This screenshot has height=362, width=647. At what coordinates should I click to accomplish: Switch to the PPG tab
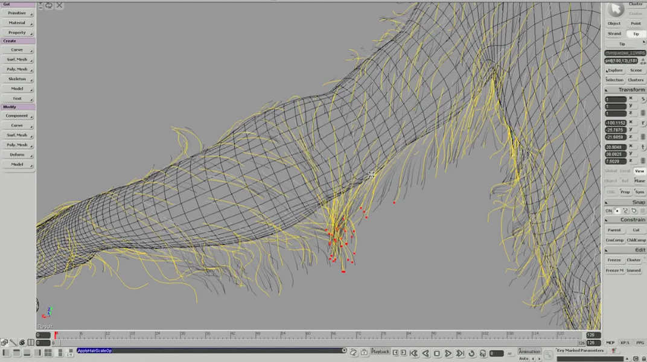click(x=639, y=343)
